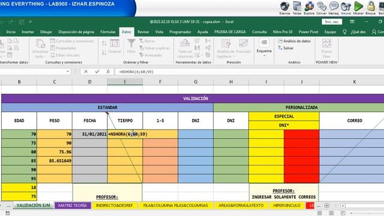Show more sheet tabs with right ellipsis
The image size is (384, 216).
point(319,206)
